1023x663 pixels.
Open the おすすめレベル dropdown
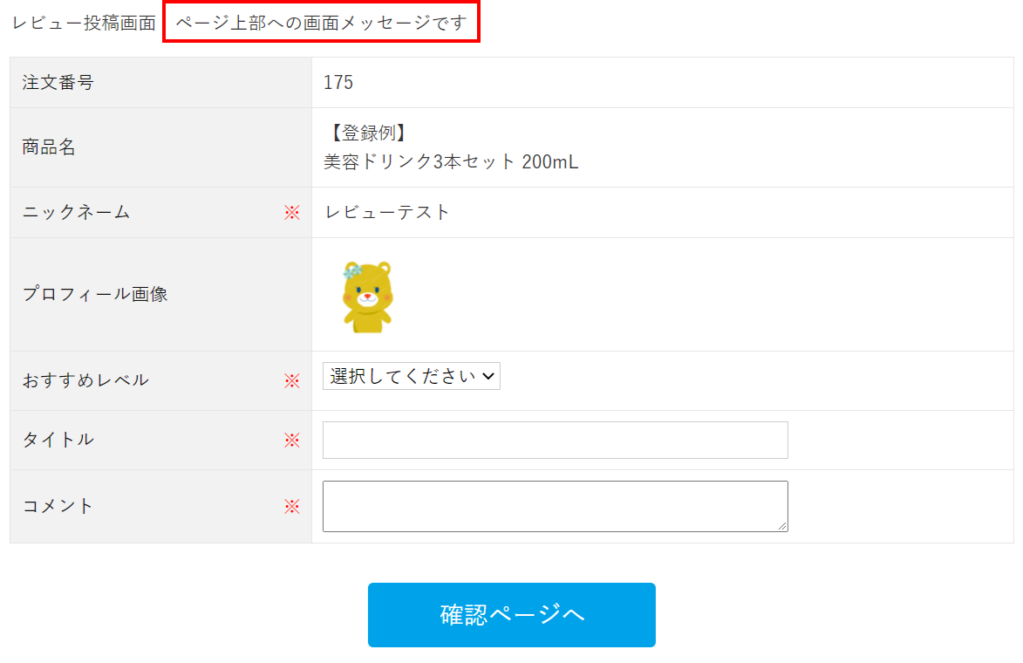pos(412,376)
